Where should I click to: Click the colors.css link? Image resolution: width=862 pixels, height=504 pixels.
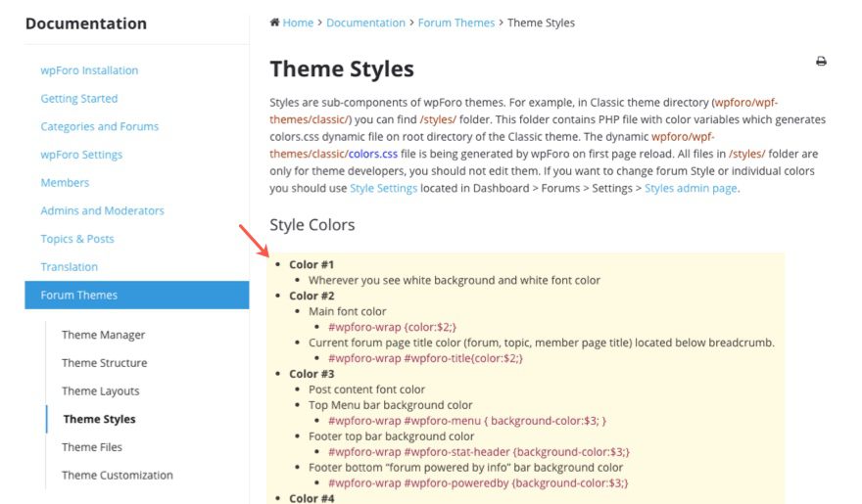click(x=373, y=154)
